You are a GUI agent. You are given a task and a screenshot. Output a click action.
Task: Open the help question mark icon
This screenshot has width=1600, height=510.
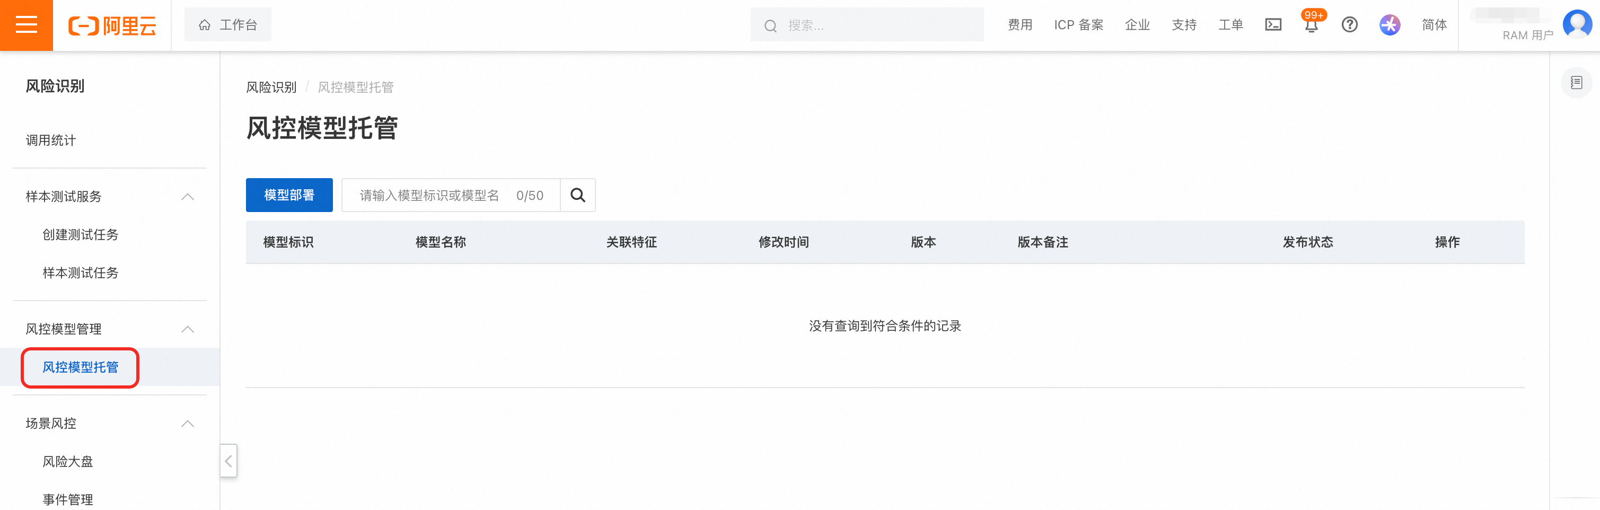(1349, 25)
